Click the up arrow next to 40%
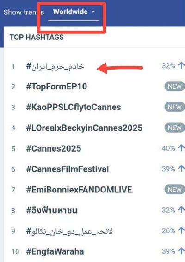 (x=181, y=148)
